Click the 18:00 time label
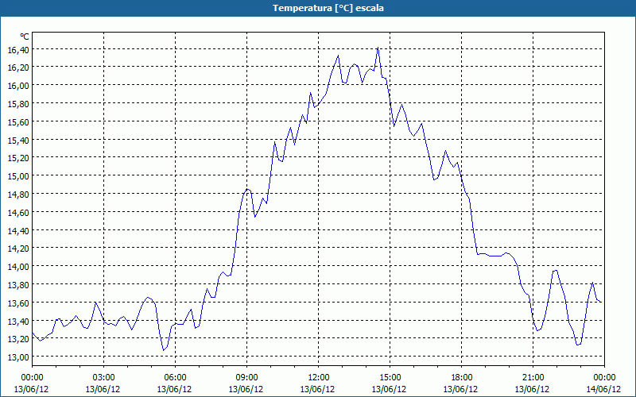Screen dimensions: 636x397 (461, 378)
